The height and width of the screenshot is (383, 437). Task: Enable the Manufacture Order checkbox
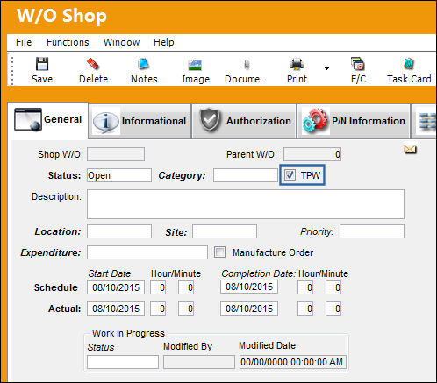click(x=219, y=252)
